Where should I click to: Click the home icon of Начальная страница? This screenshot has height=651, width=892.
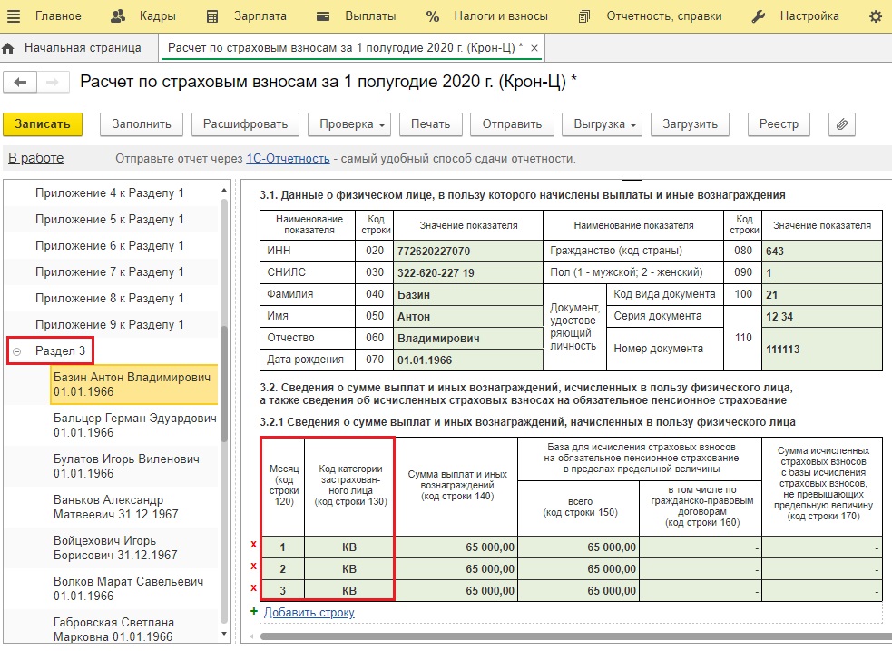click(8, 48)
